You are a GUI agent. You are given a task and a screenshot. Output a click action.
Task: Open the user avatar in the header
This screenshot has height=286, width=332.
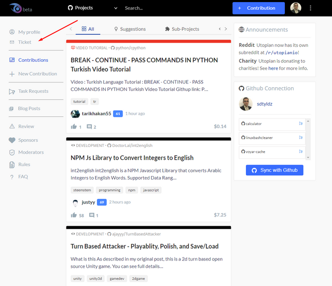pos(296,8)
